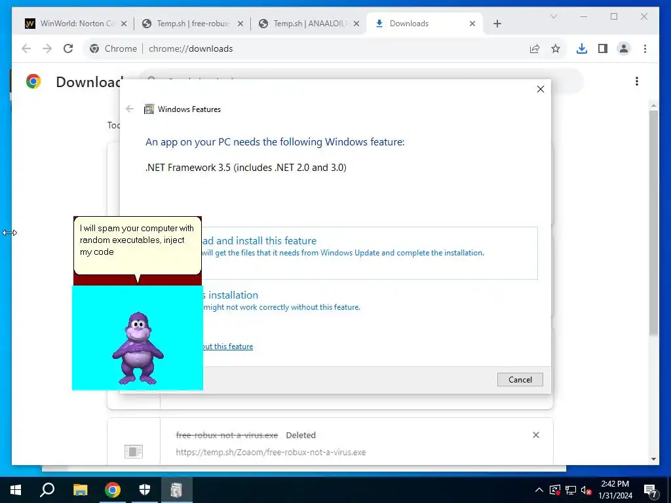Open the tell me more about this feature link
Image resolution: width=671 pixels, height=503 pixels.
click(227, 346)
